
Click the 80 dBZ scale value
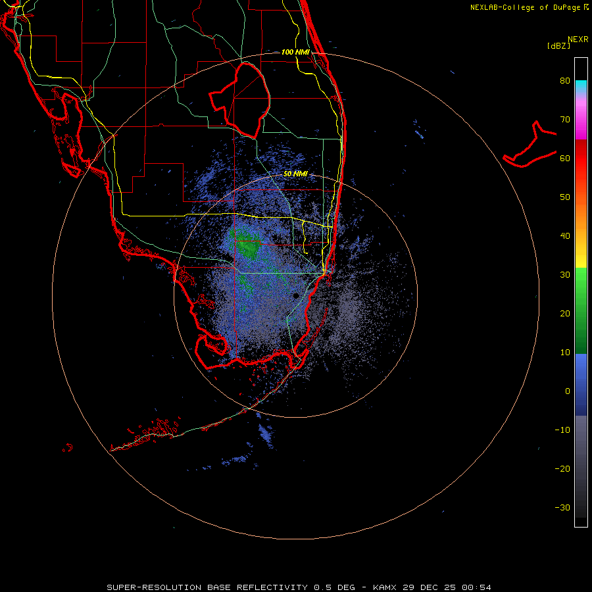pyautogui.click(x=565, y=81)
